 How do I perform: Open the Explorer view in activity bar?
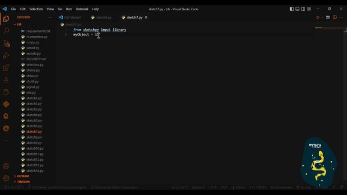tap(6, 19)
